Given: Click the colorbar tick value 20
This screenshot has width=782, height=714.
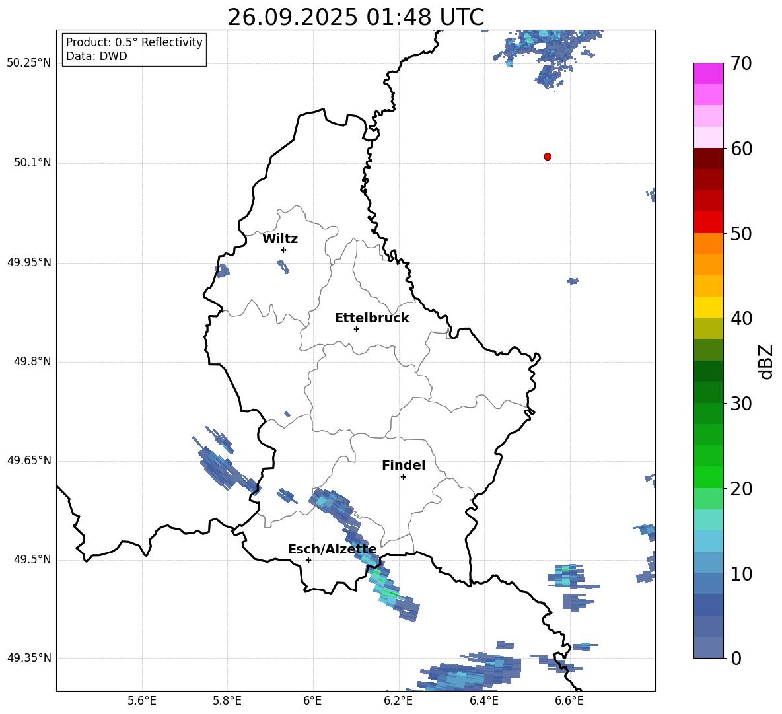Looking at the screenshot, I should point(741,489).
